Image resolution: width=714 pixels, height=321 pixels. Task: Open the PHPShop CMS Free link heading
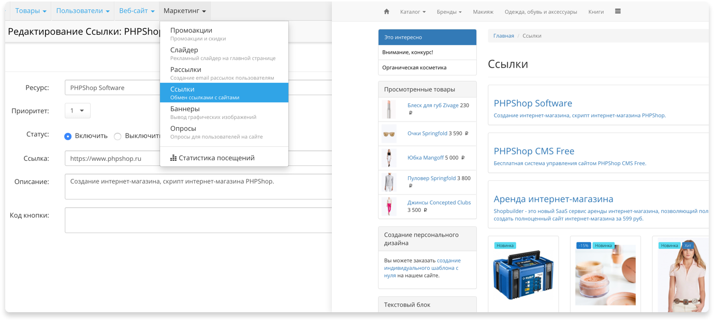tap(534, 151)
